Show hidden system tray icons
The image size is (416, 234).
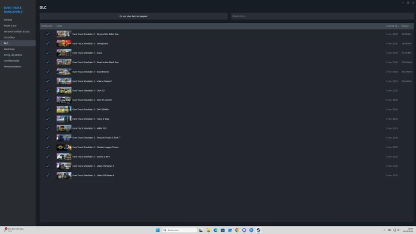point(384,230)
